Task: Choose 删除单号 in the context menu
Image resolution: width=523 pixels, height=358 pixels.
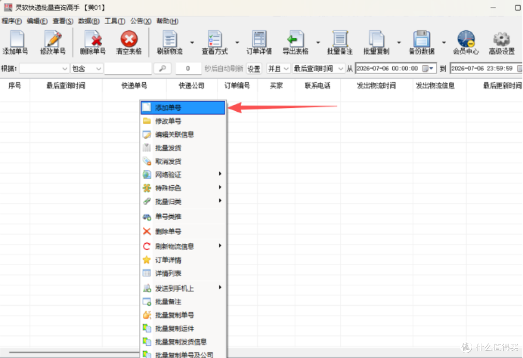Action: [x=183, y=231]
